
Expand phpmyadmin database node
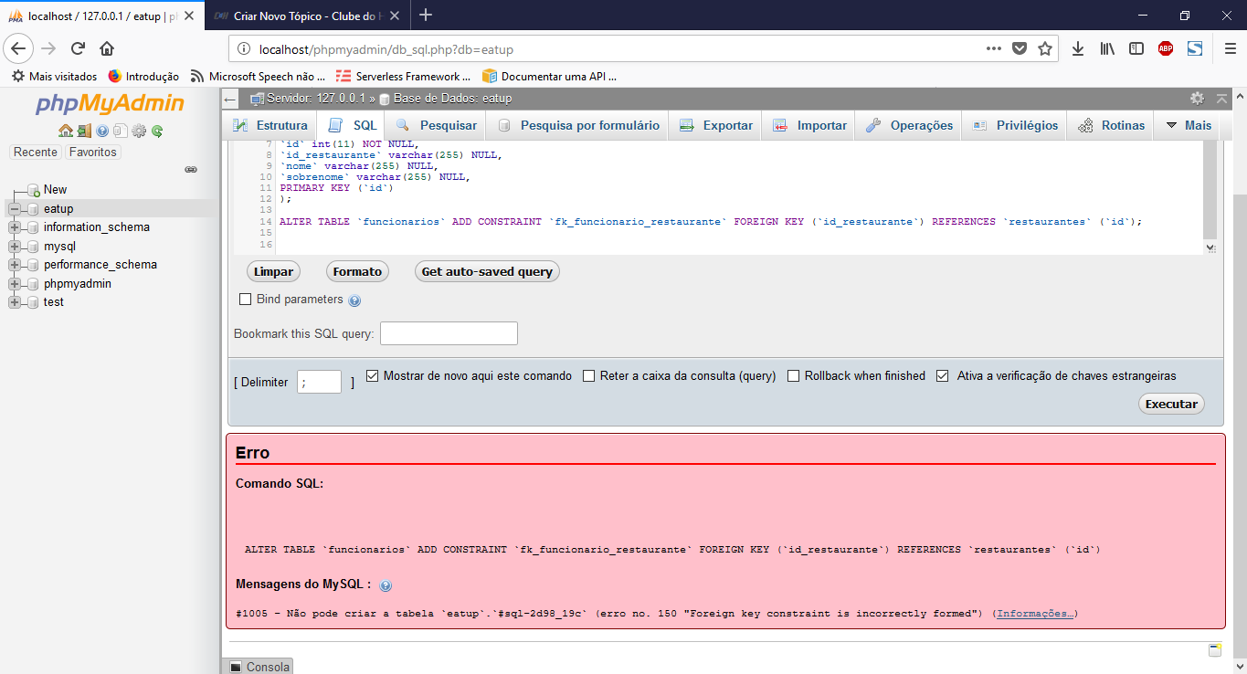15,284
